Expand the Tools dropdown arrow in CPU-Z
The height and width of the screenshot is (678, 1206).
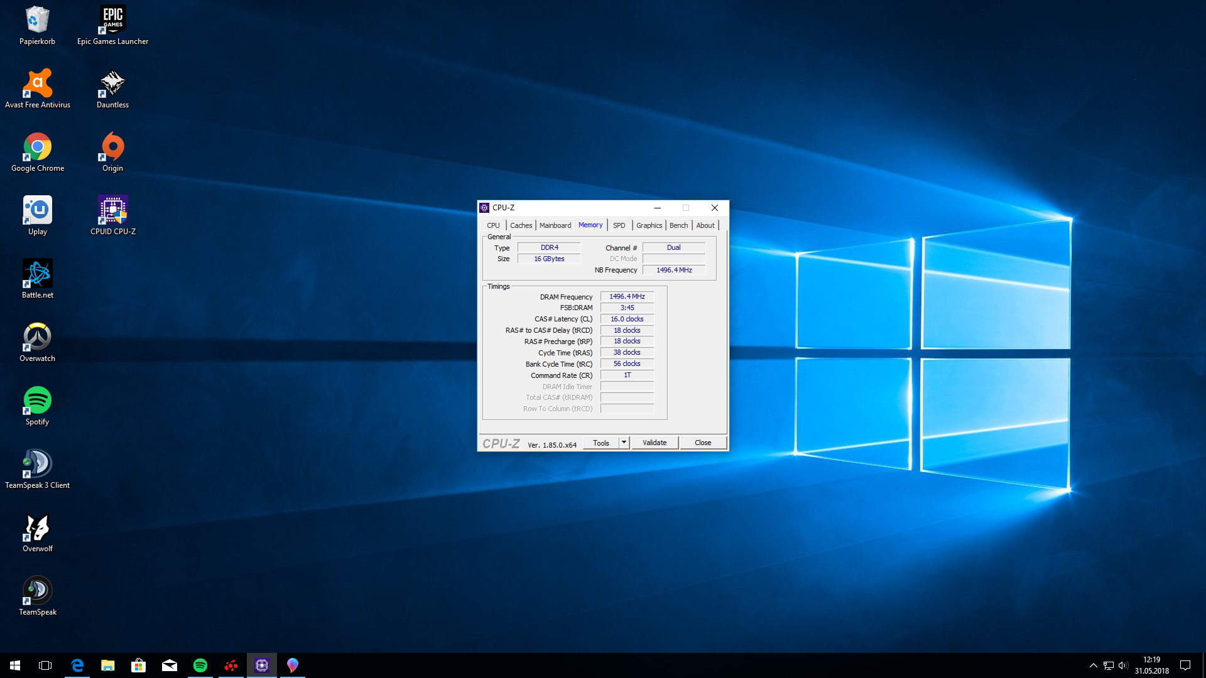pos(624,443)
